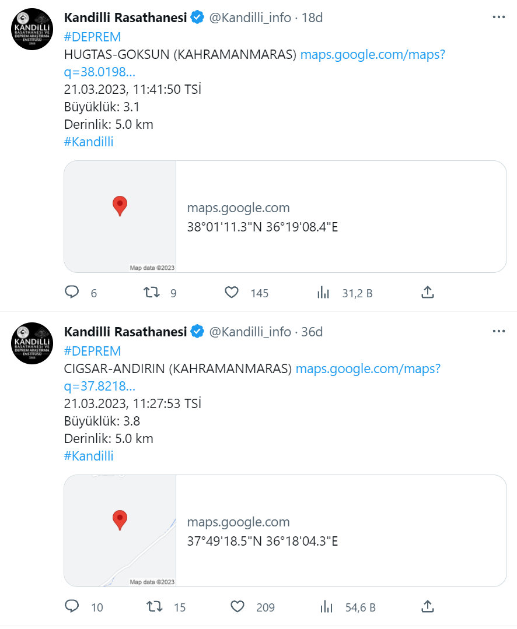The image size is (517, 629).
Task: Click the #DEPREM hashtag in the first tweet
Action: 92,37
